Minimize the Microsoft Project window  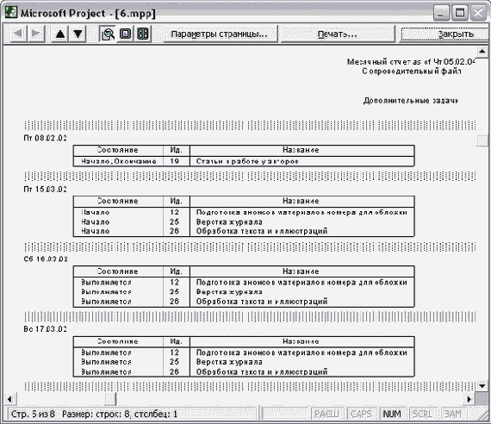[x=441, y=13]
